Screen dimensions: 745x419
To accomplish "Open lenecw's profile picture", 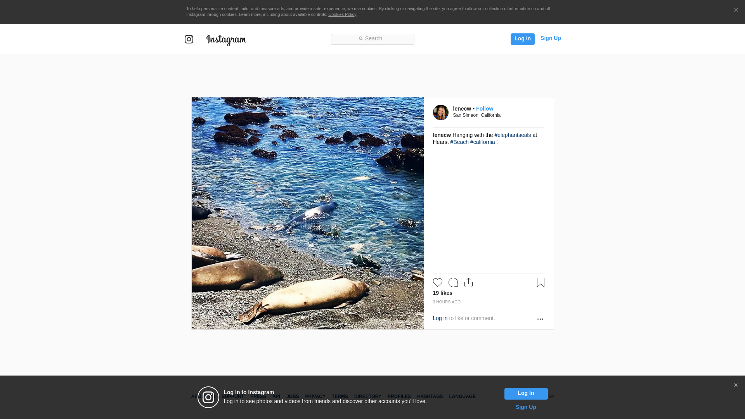I will click(440, 113).
